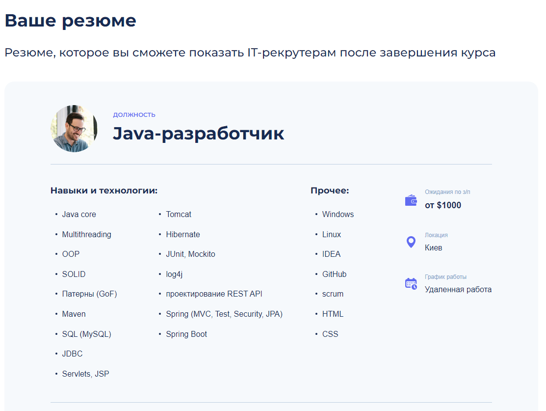Select 'проектирование REST API' item
546x411 pixels.
214,294
